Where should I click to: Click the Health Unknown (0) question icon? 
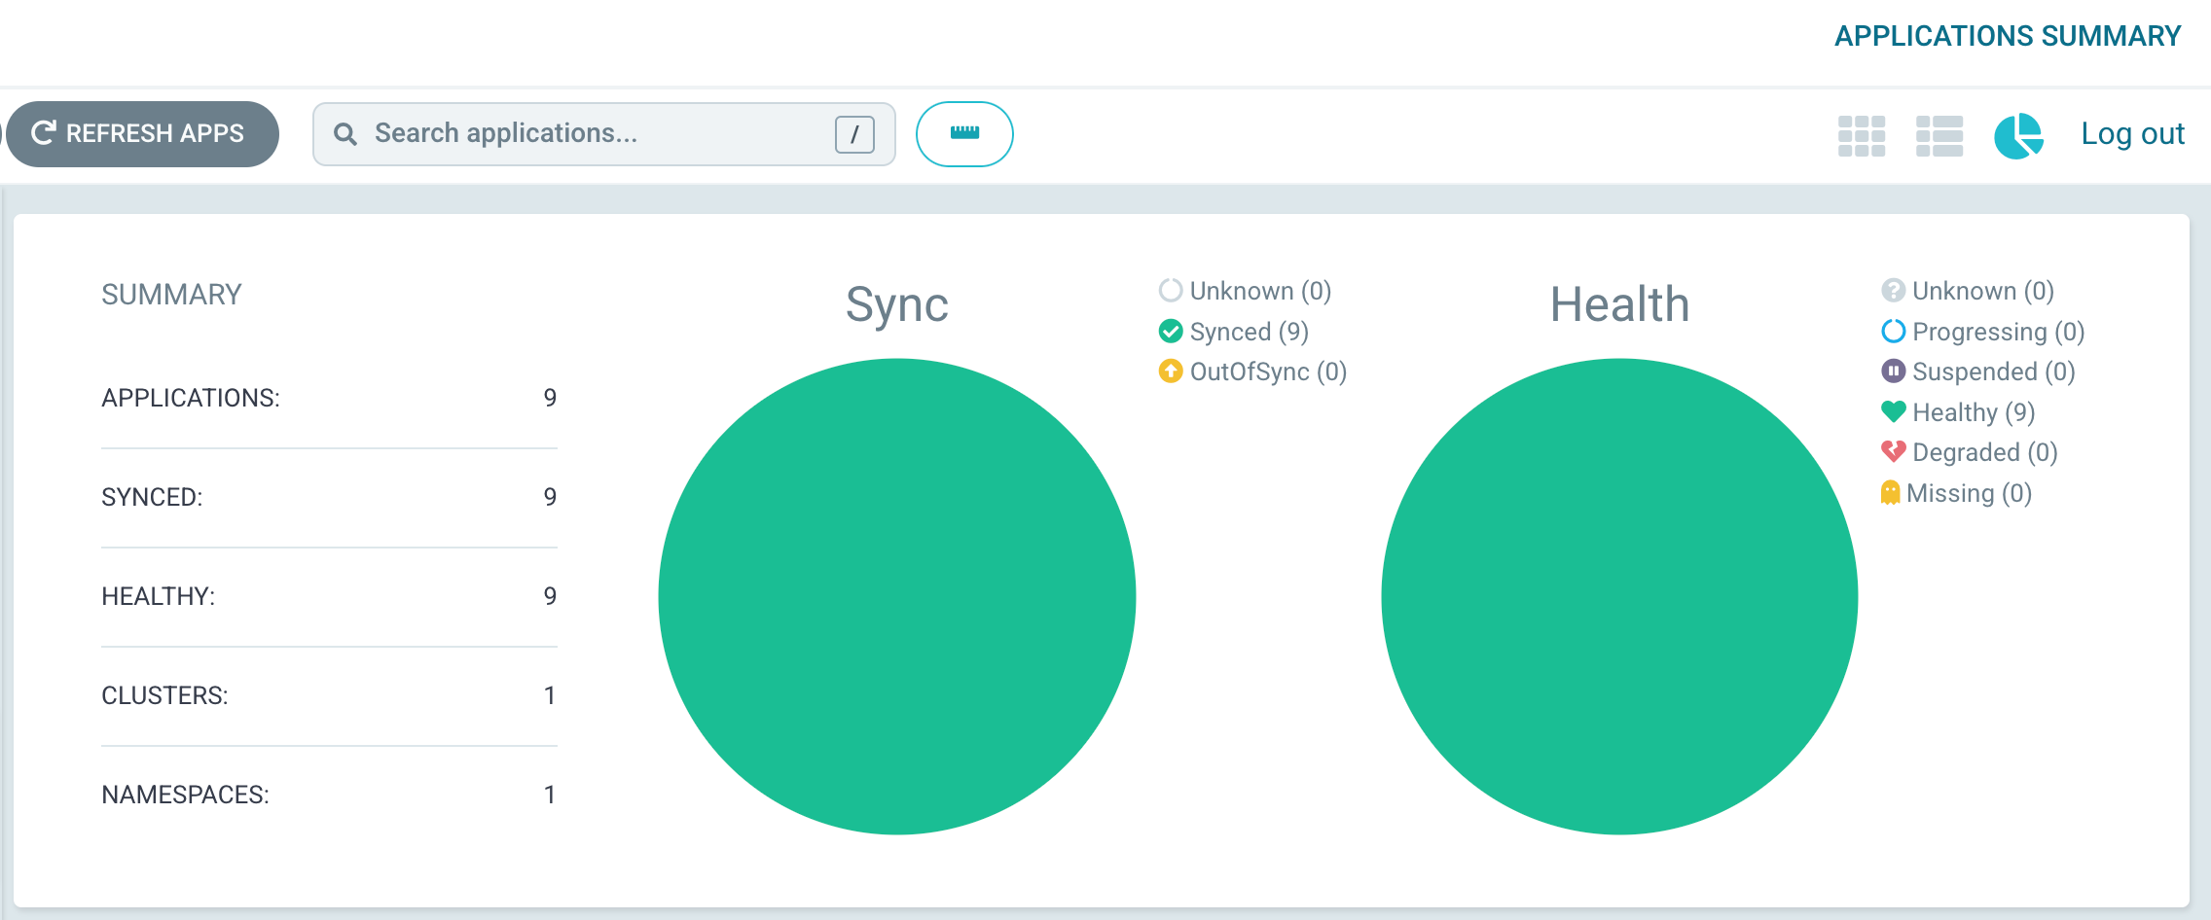pyautogui.click(x=1893, y=291)
